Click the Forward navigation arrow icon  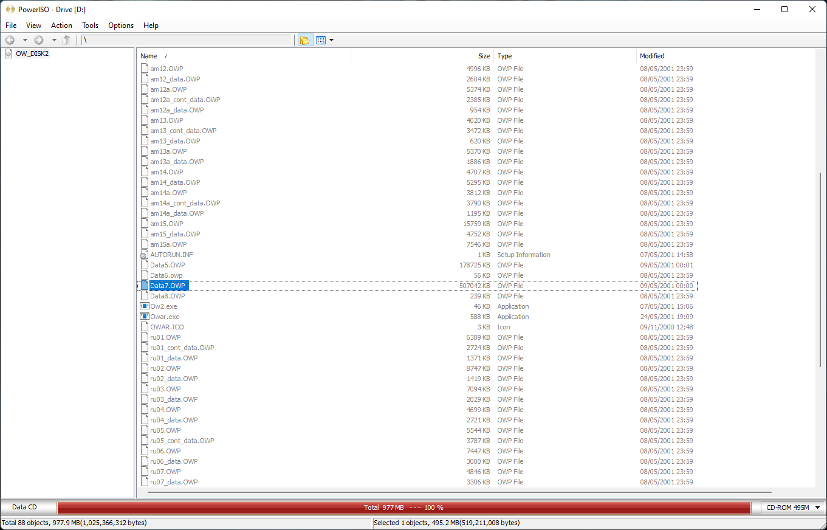point(39,40)
